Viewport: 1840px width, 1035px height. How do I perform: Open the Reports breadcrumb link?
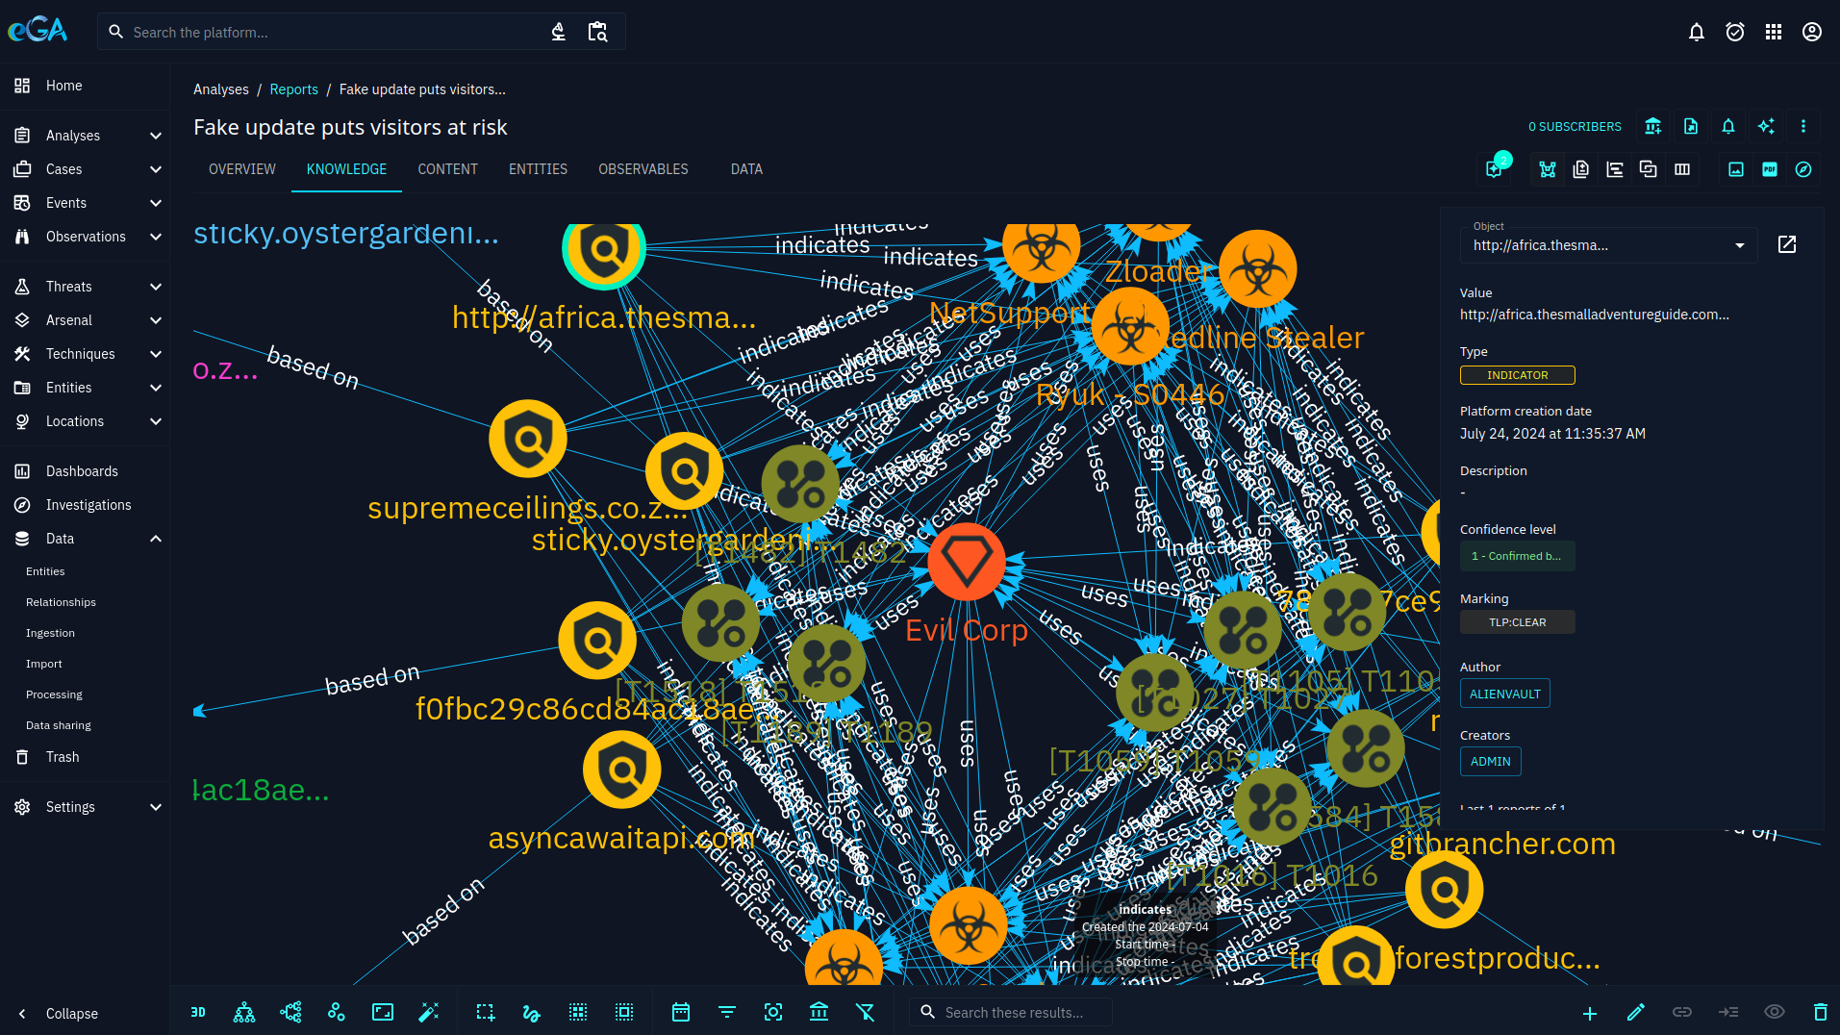293,88
